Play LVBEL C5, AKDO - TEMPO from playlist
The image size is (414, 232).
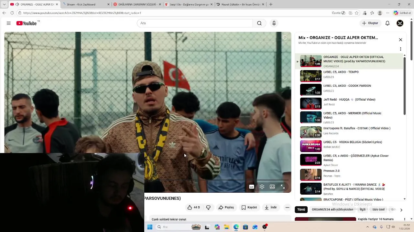coord(350,75)
